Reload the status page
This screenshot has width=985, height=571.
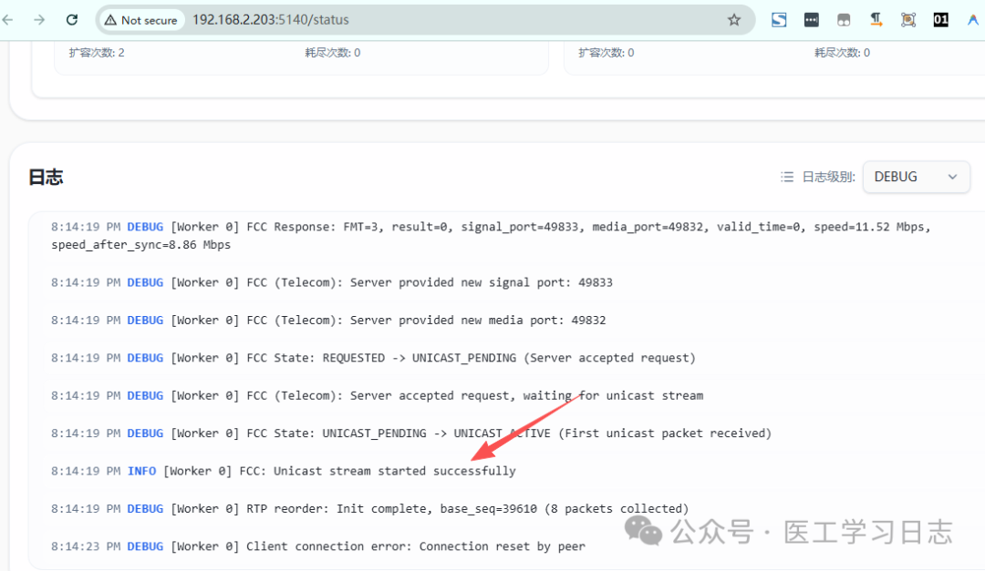72,19
